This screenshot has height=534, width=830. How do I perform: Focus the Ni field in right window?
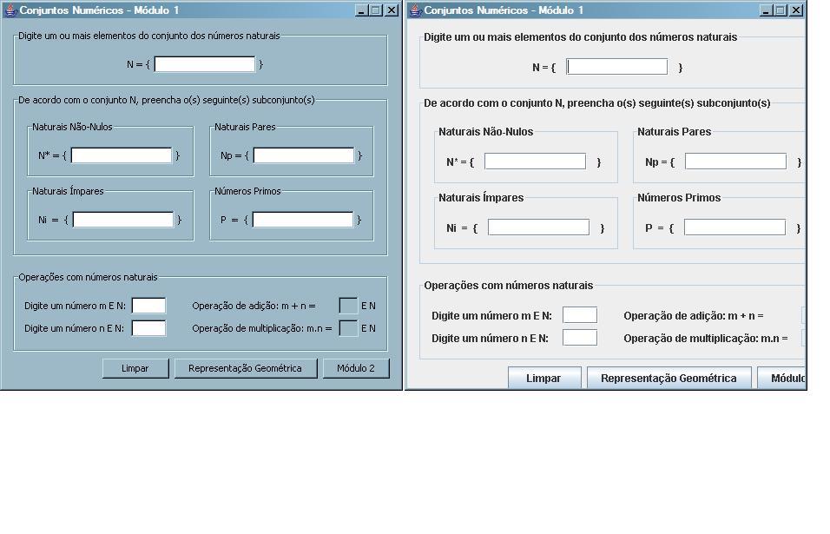click(x=538, y=227)
